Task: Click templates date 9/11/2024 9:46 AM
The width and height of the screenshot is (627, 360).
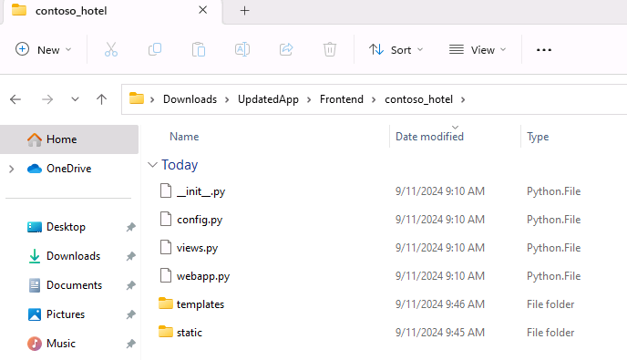Action: point(440,304)
